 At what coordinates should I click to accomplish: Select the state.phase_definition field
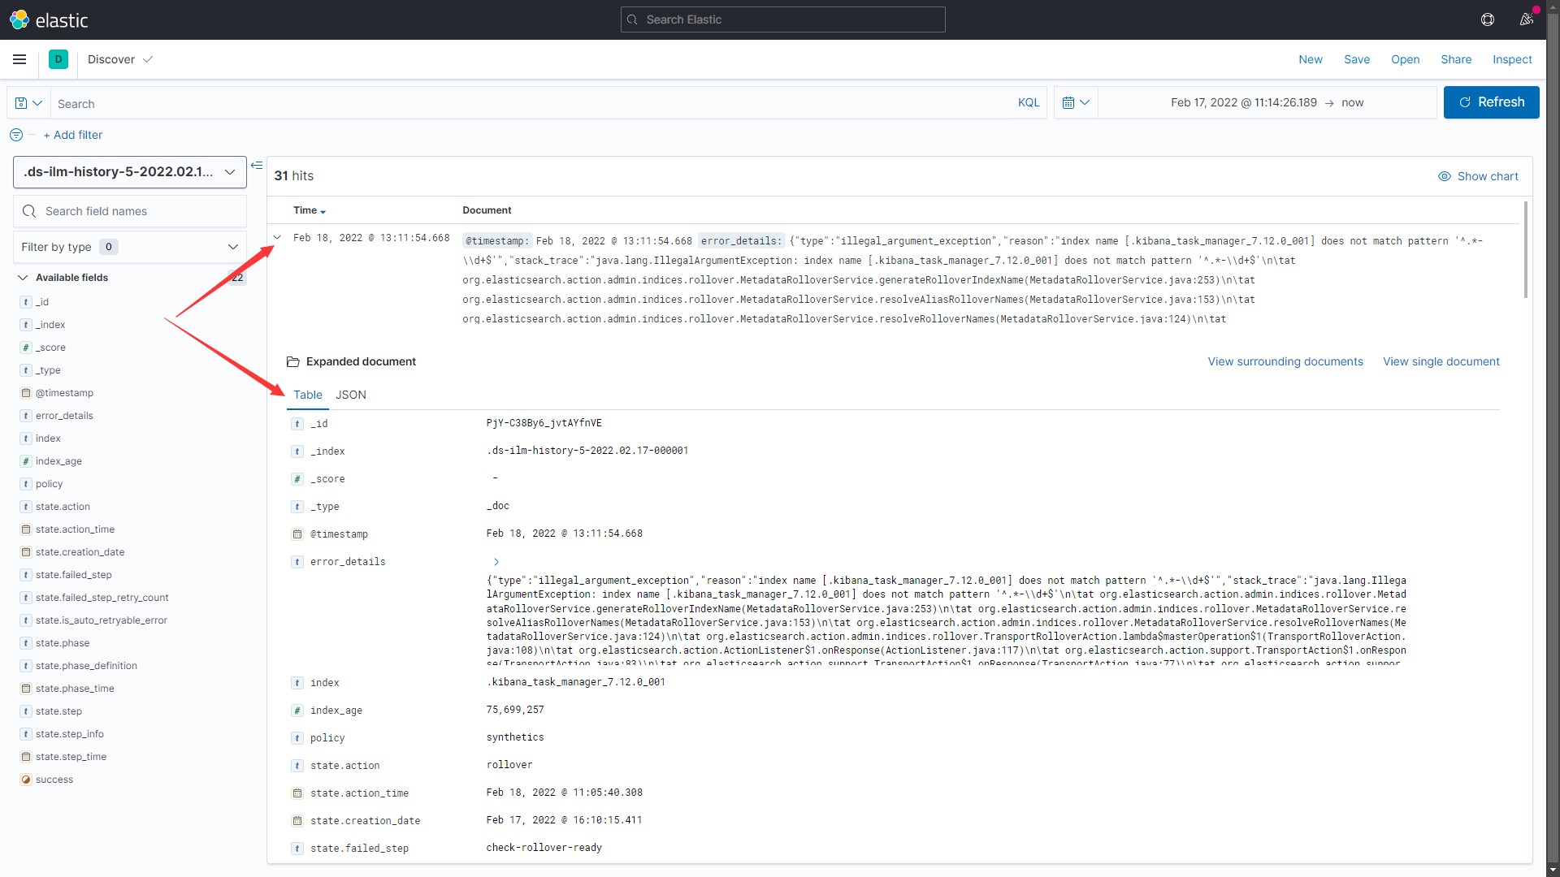pos(86,666)
